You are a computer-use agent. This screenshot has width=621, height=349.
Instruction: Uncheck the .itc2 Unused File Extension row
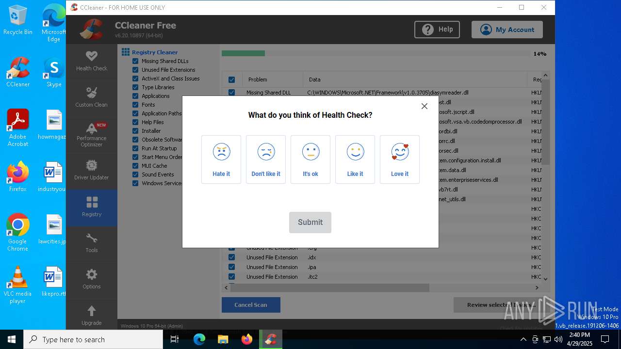(231, 277)
